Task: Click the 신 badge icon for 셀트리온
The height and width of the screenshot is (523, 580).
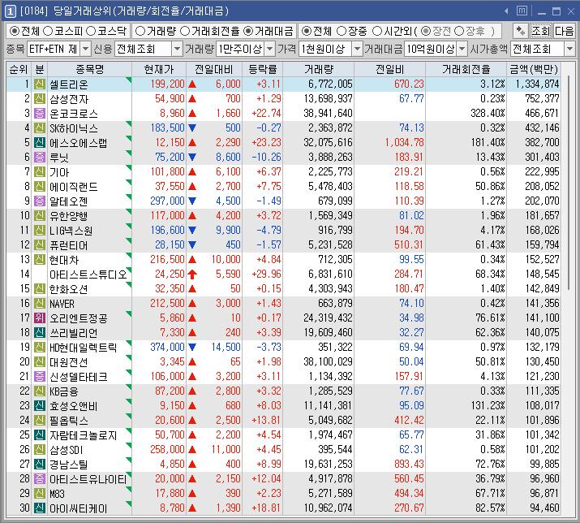Action: click(40, 84)
